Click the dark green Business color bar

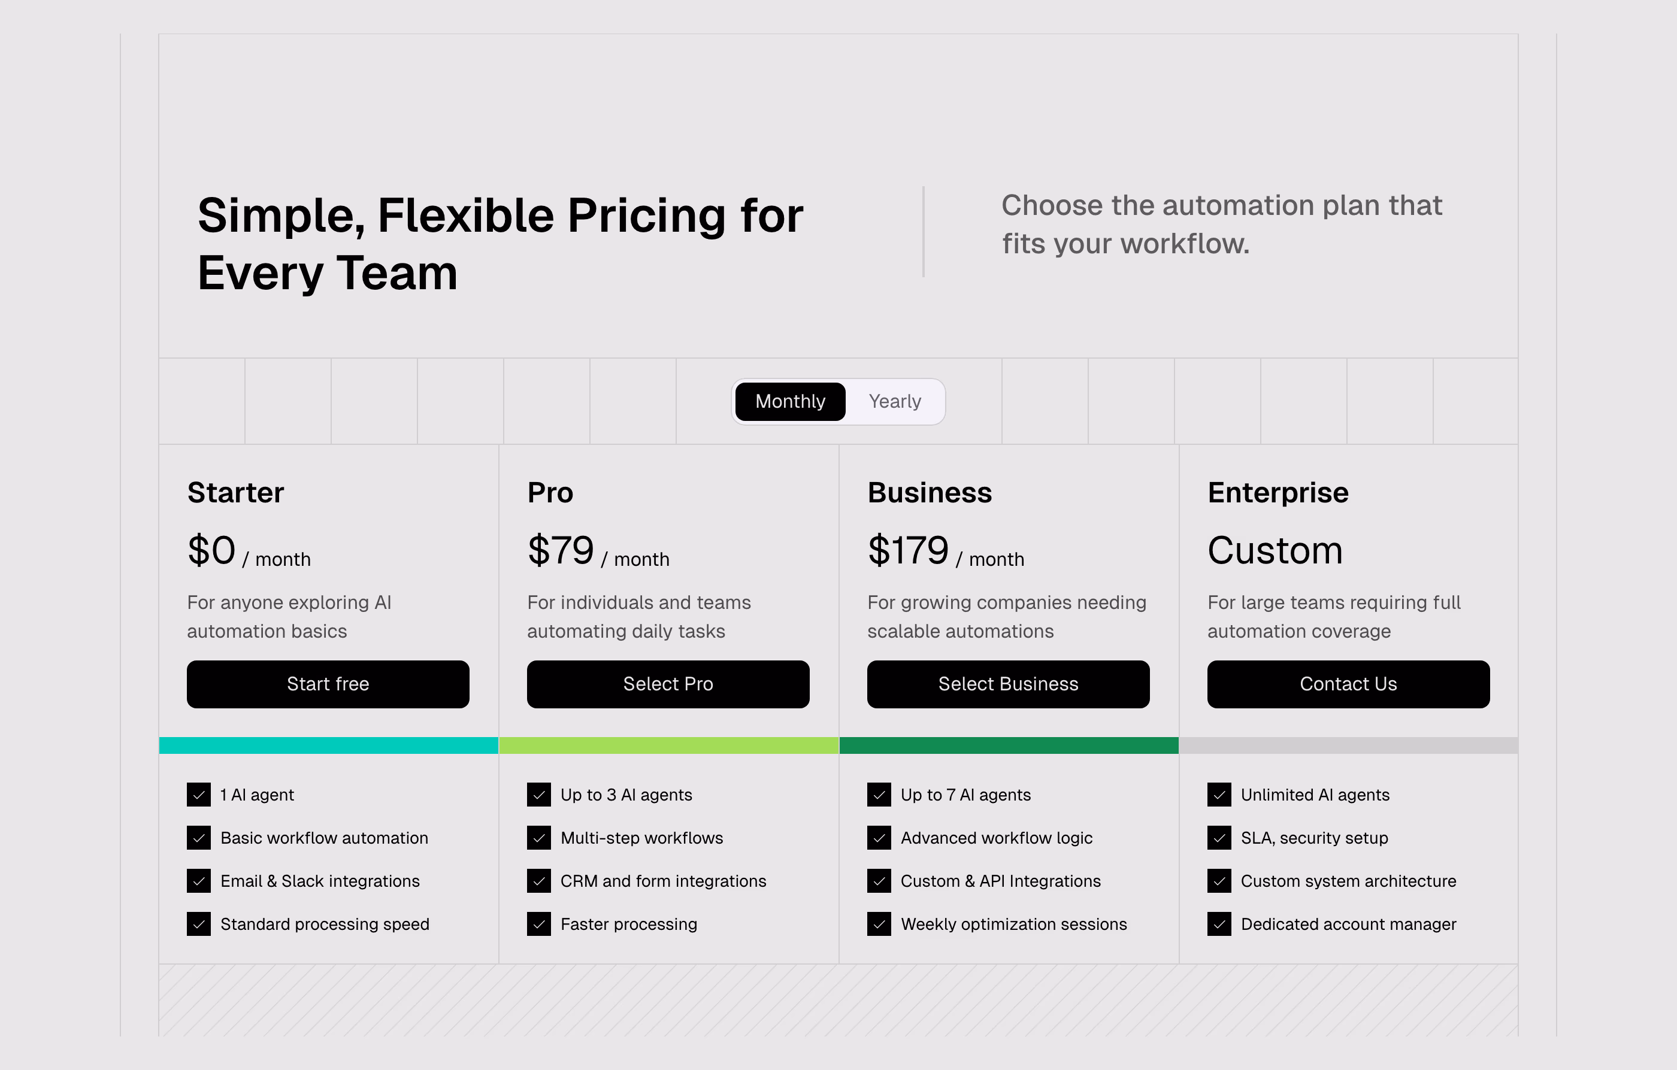1009,745
